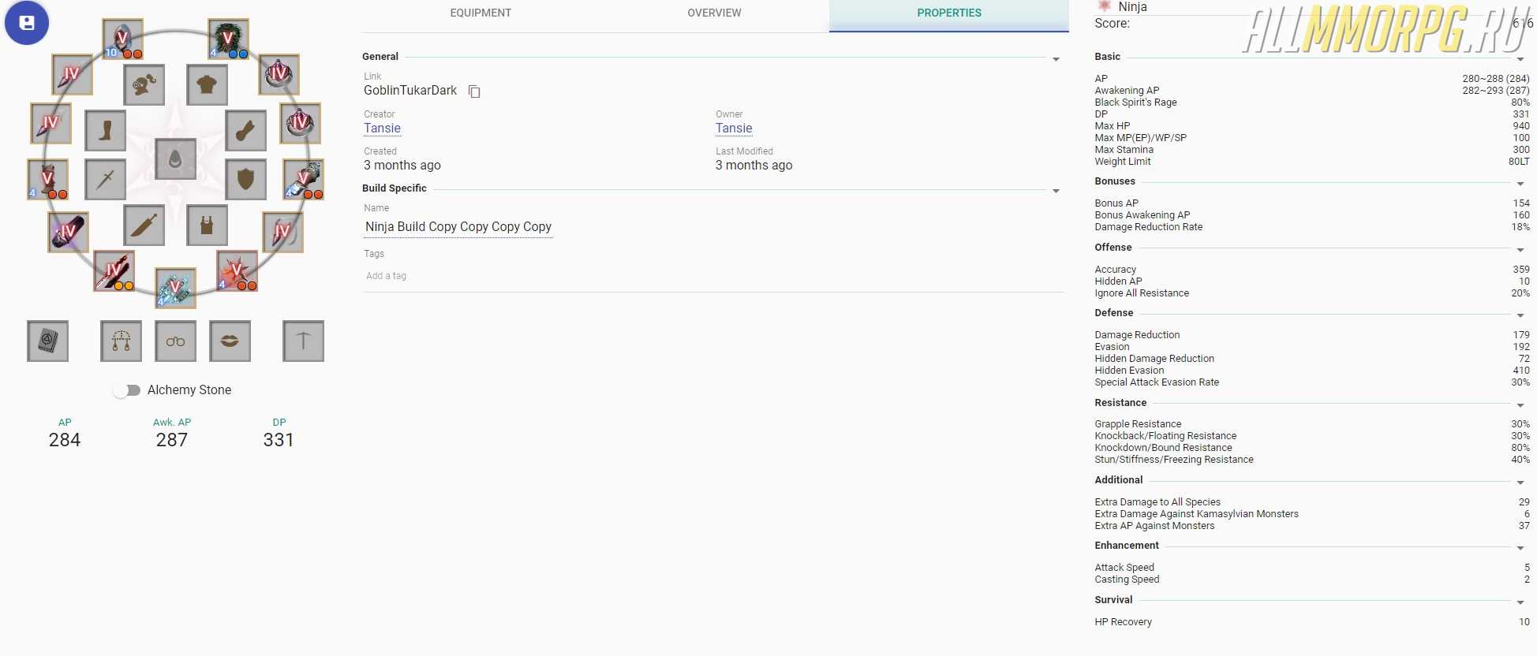Open the lower level IV earring slot

click(50, 123)
